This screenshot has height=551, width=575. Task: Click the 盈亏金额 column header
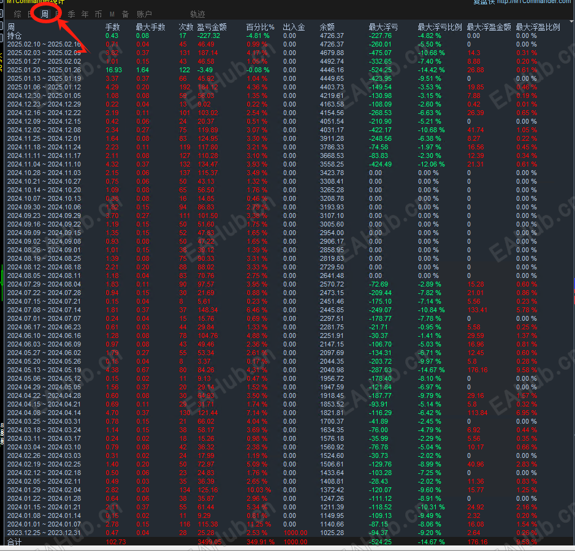pyautogui.click(x=212, y=27)
